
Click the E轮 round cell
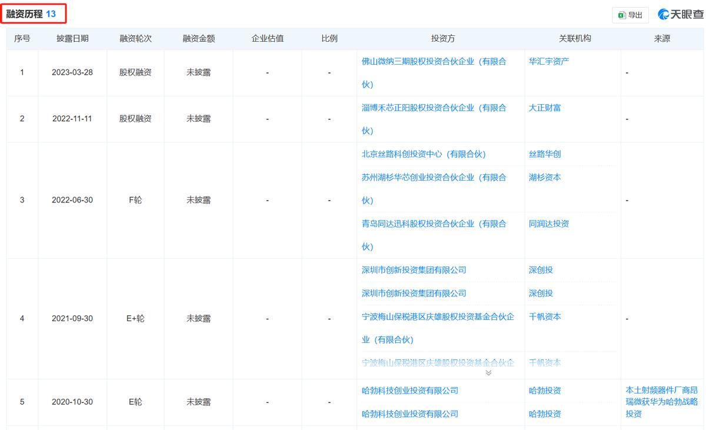pos(135,402)
